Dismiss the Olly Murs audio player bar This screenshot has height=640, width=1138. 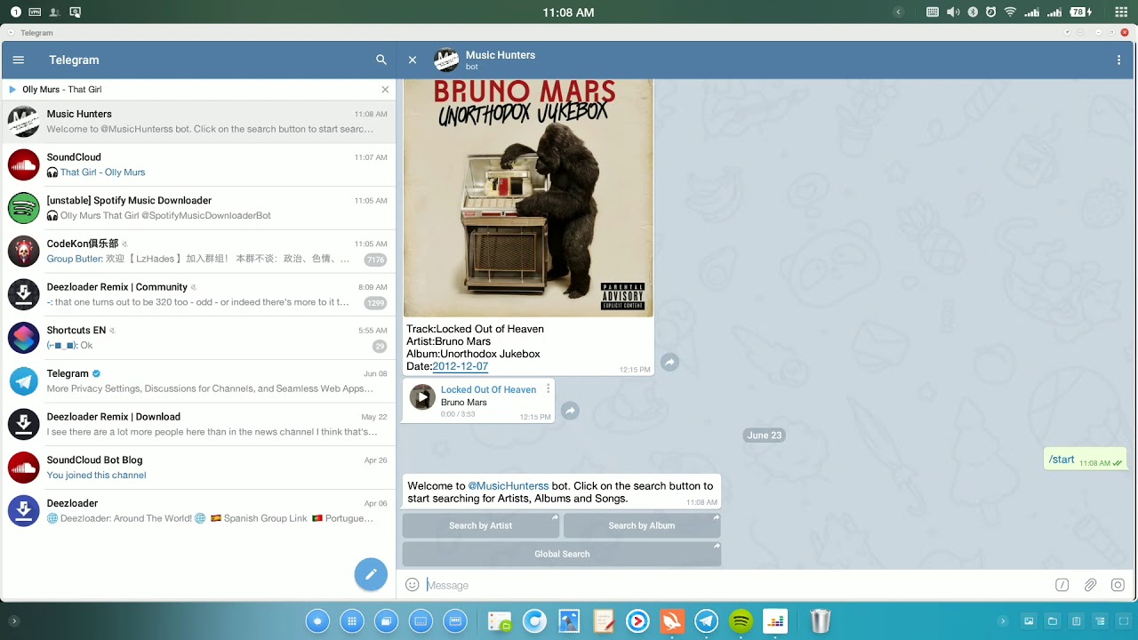pyautogui.click(x=385, y=90)
